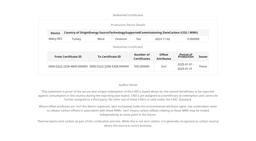Screen dimensions: 256x141
Task: Select the certificate ID ending in 4809.000000
Action: click(68, 66)
